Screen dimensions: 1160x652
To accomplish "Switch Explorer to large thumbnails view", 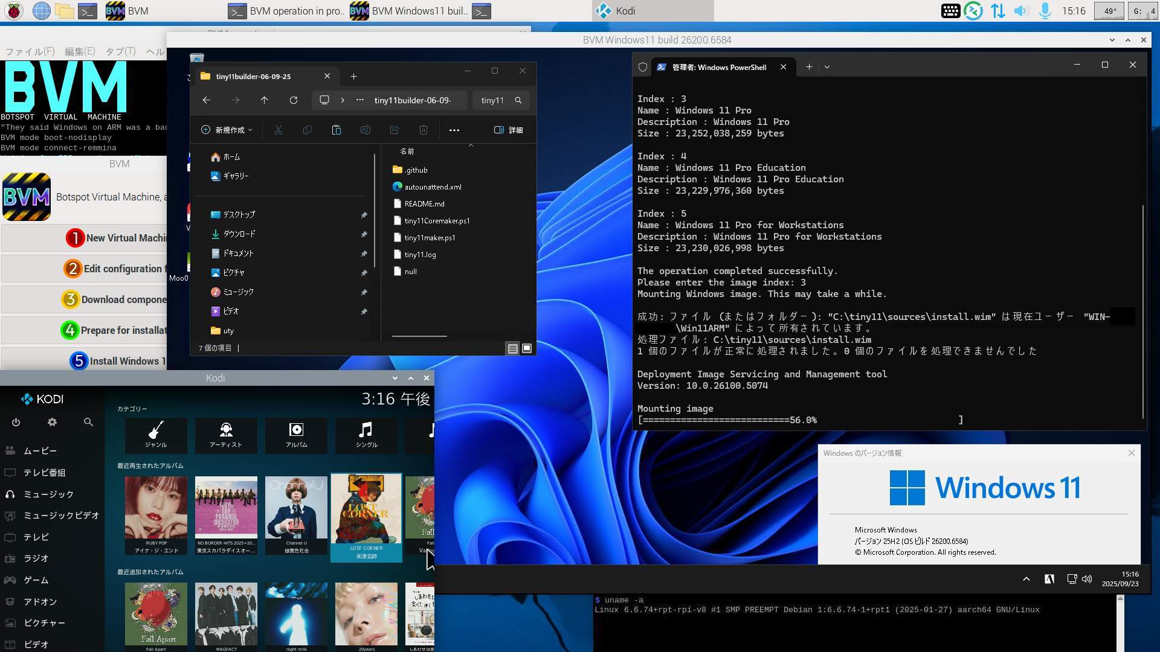I will (527, 348).
